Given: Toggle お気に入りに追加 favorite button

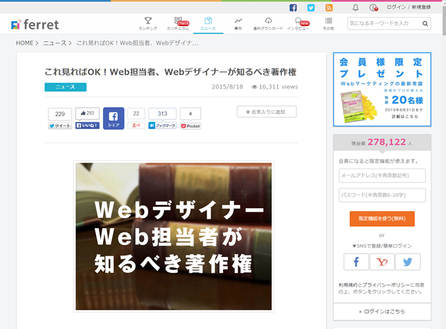Looking at the screenshot, I should [266, 112].
